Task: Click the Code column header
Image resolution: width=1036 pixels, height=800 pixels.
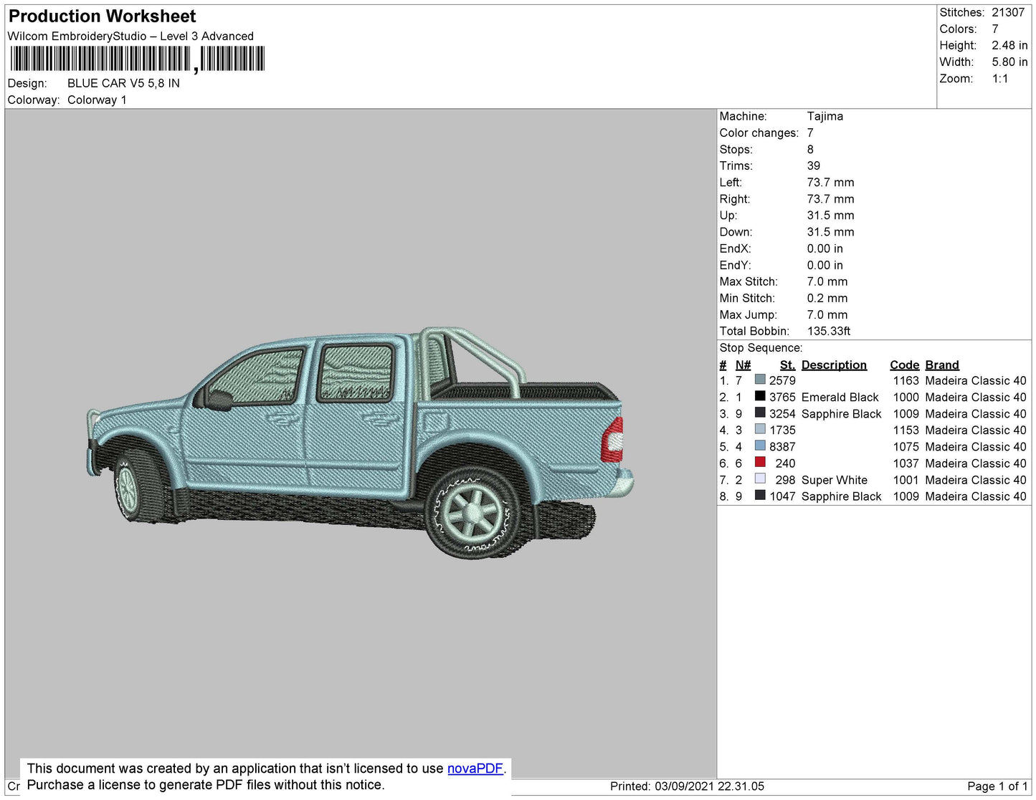Action: click(x=904, y=365)
